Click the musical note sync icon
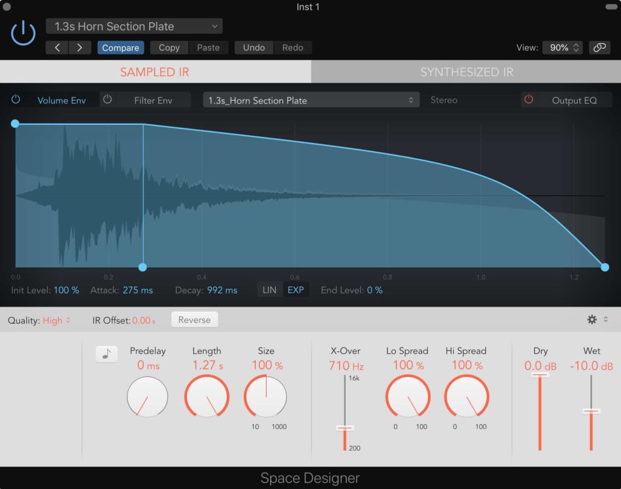 click(x=106, y=354)
